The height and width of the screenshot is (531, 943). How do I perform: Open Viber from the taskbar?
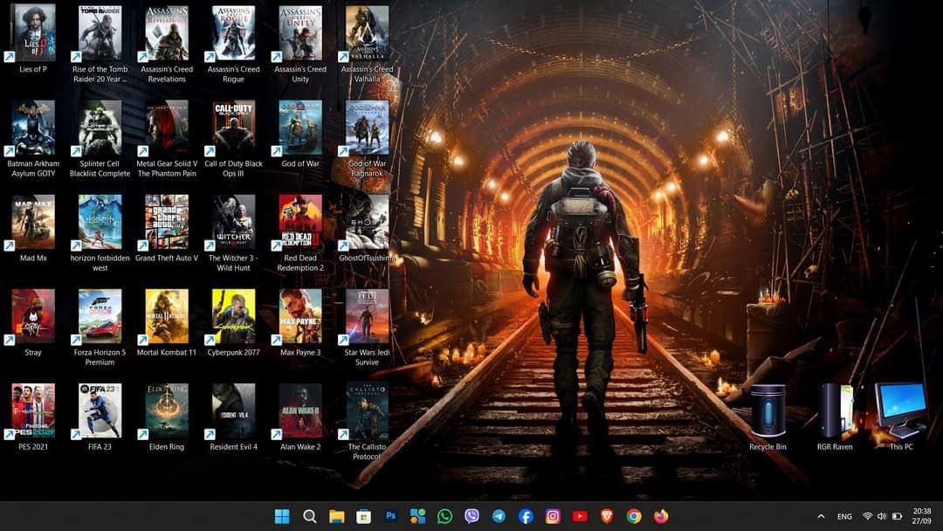pos(472,516)
